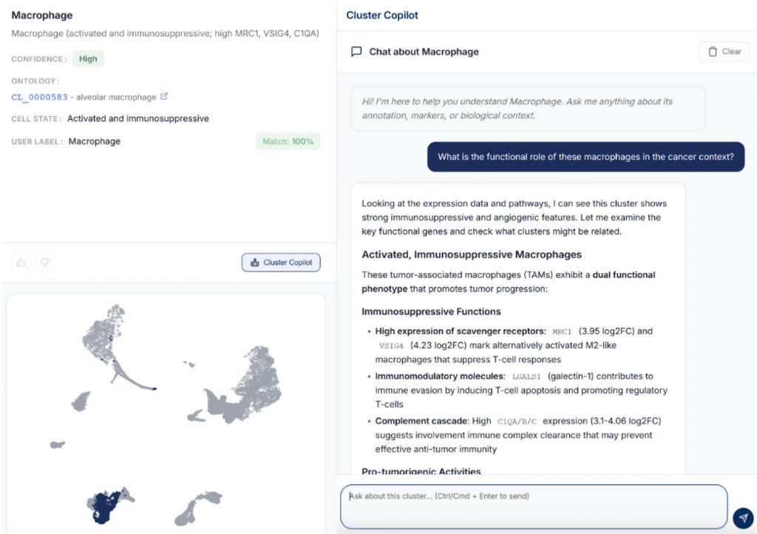This screenshot has width=757, height=534.
Task: Click the Match: 100% badge
Action: [x=287, y=141]
